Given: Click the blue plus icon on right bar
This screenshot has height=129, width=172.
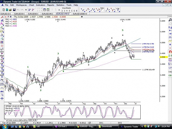Looking at the screenshot, I should pos(170,45).
